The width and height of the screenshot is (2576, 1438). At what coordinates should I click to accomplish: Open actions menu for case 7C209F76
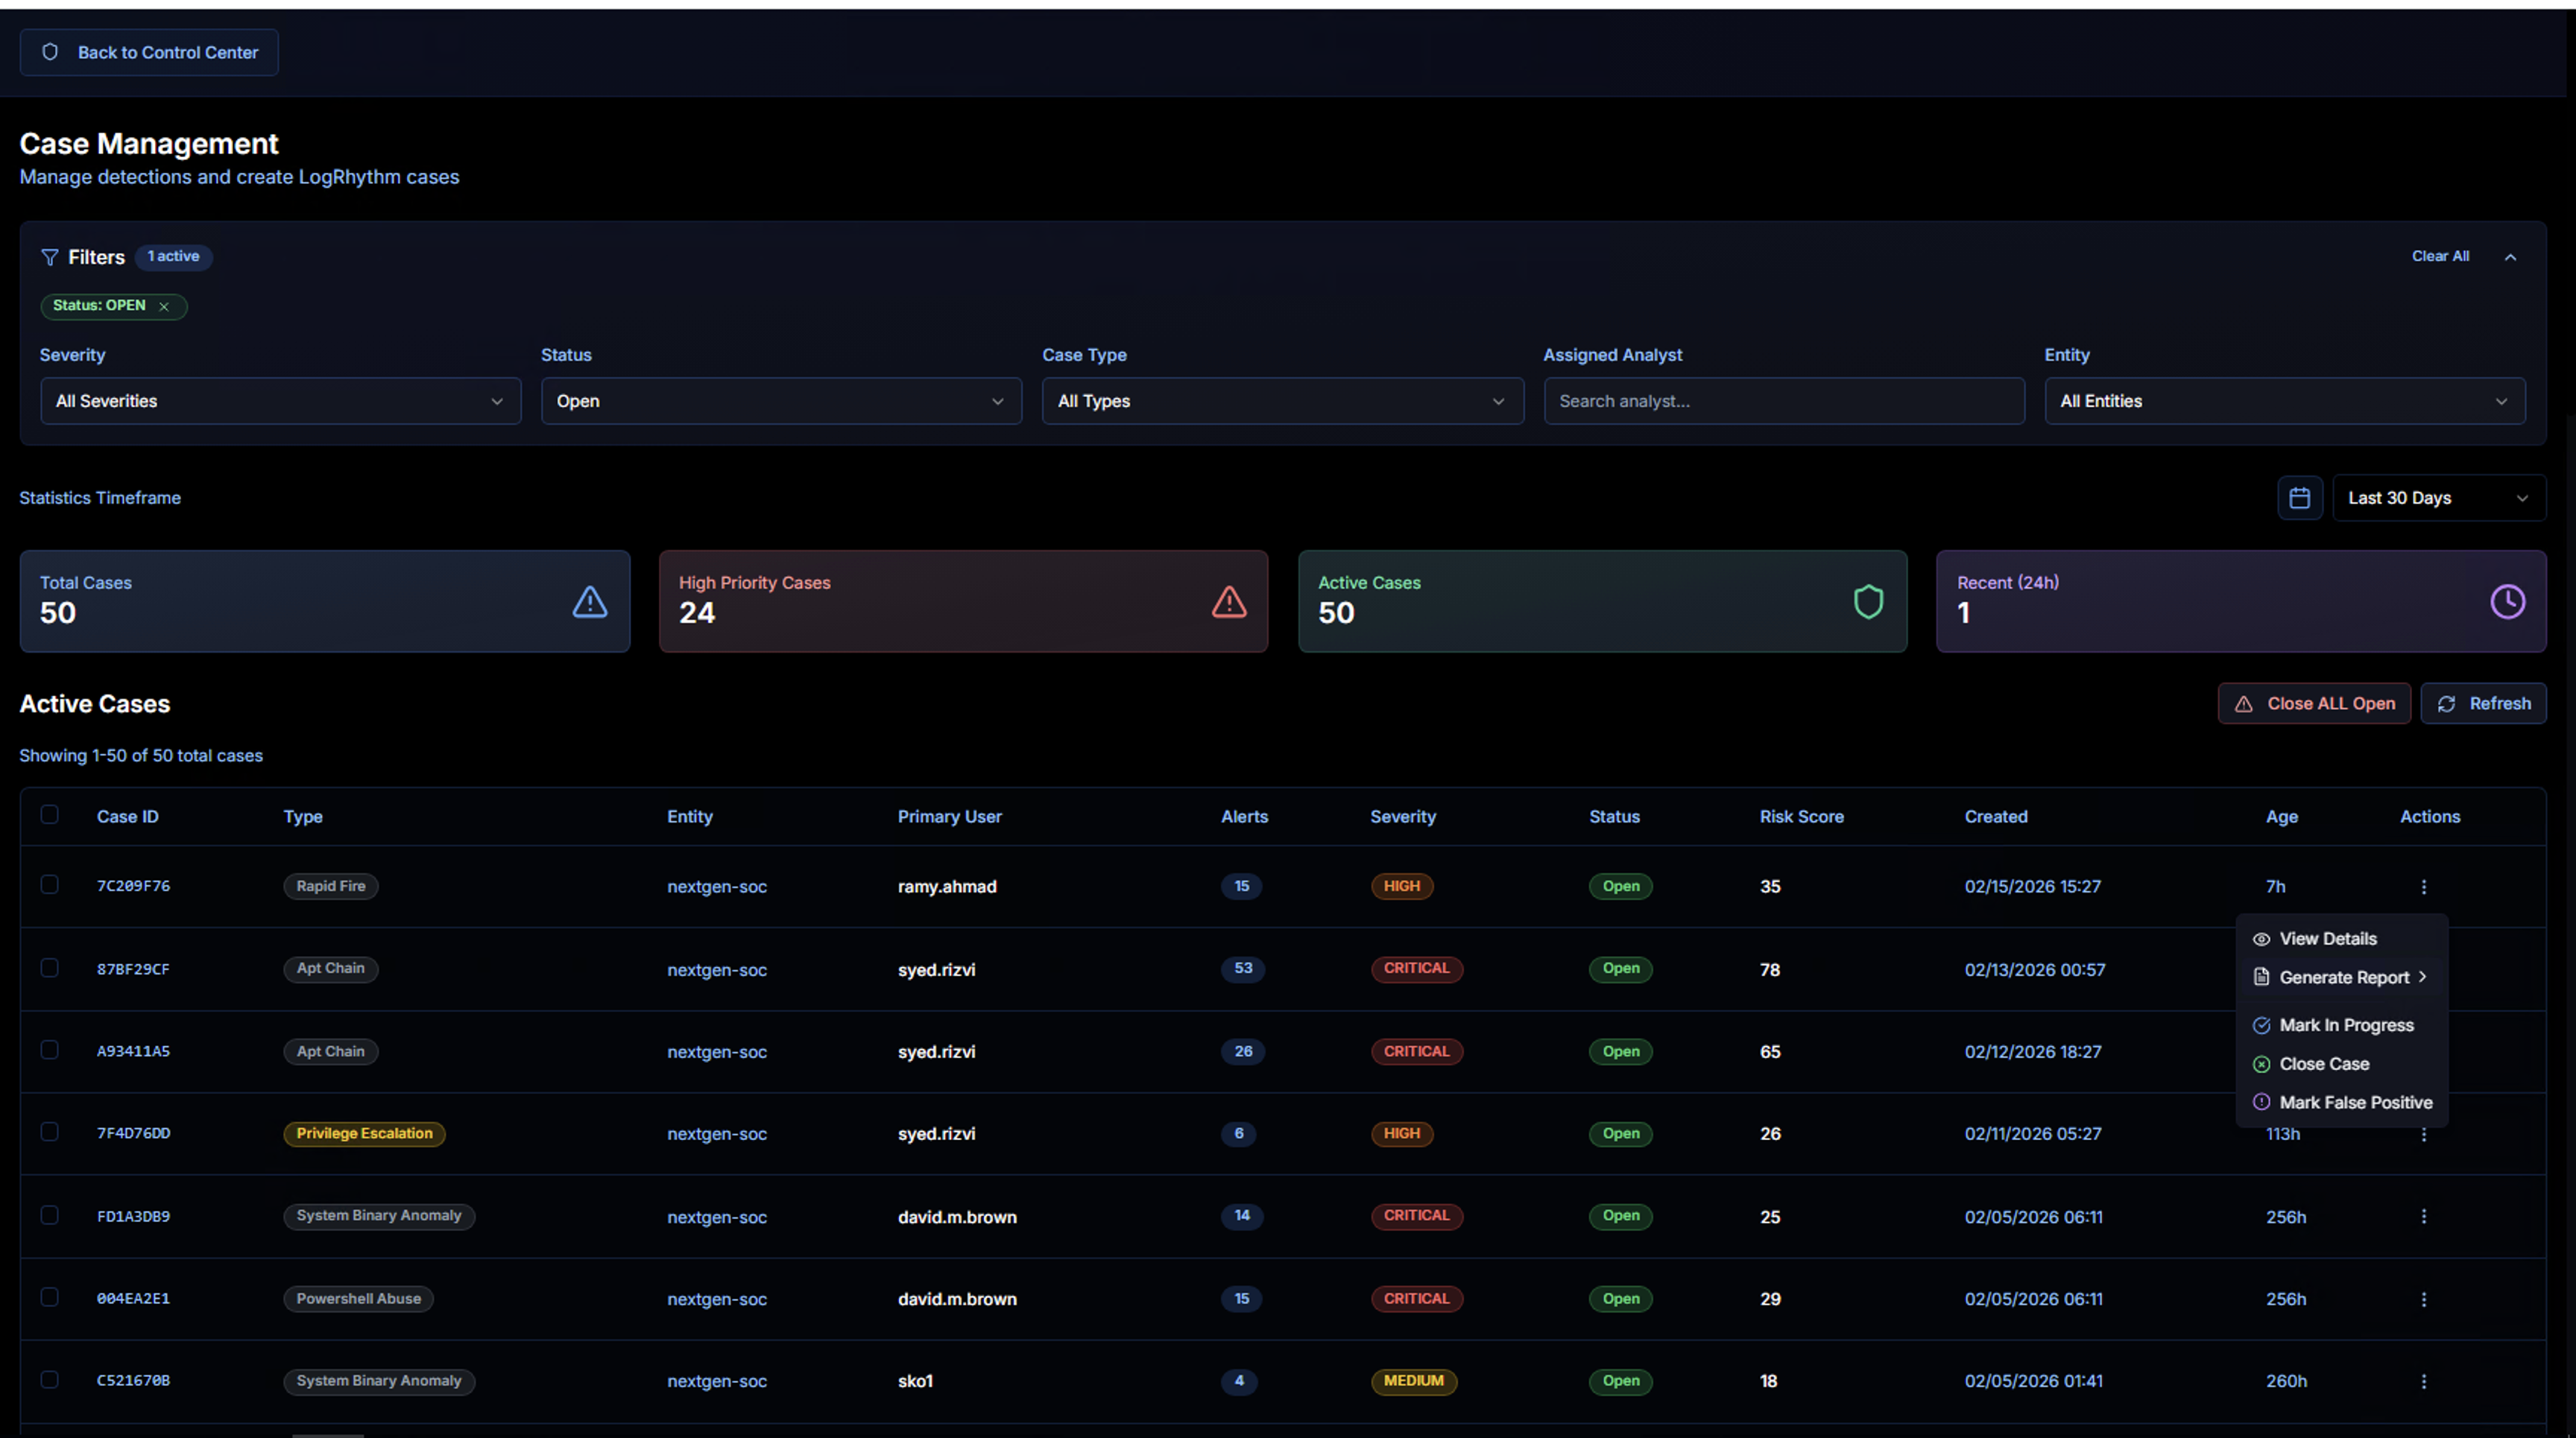coord(2423,887)
